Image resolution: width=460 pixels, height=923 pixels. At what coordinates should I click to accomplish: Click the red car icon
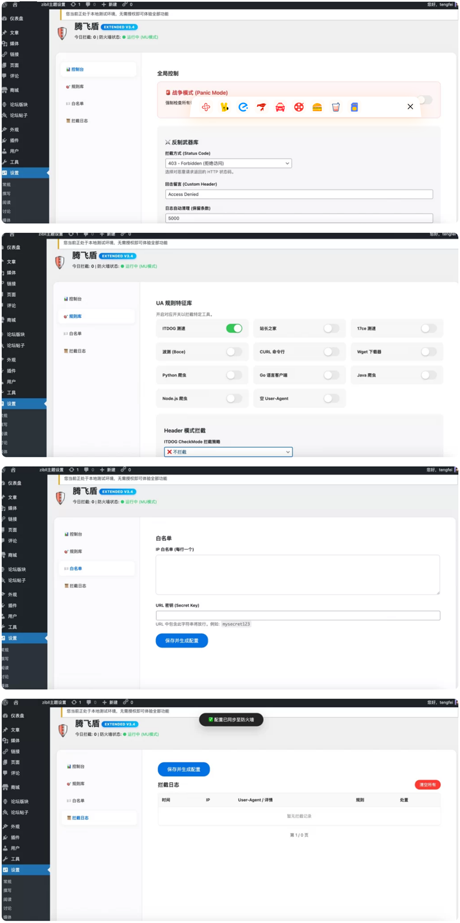pos(280,107)
